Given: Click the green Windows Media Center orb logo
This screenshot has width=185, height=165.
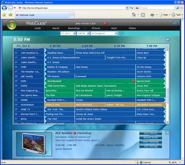Looking at the screenshot, I should coord(12,25).
